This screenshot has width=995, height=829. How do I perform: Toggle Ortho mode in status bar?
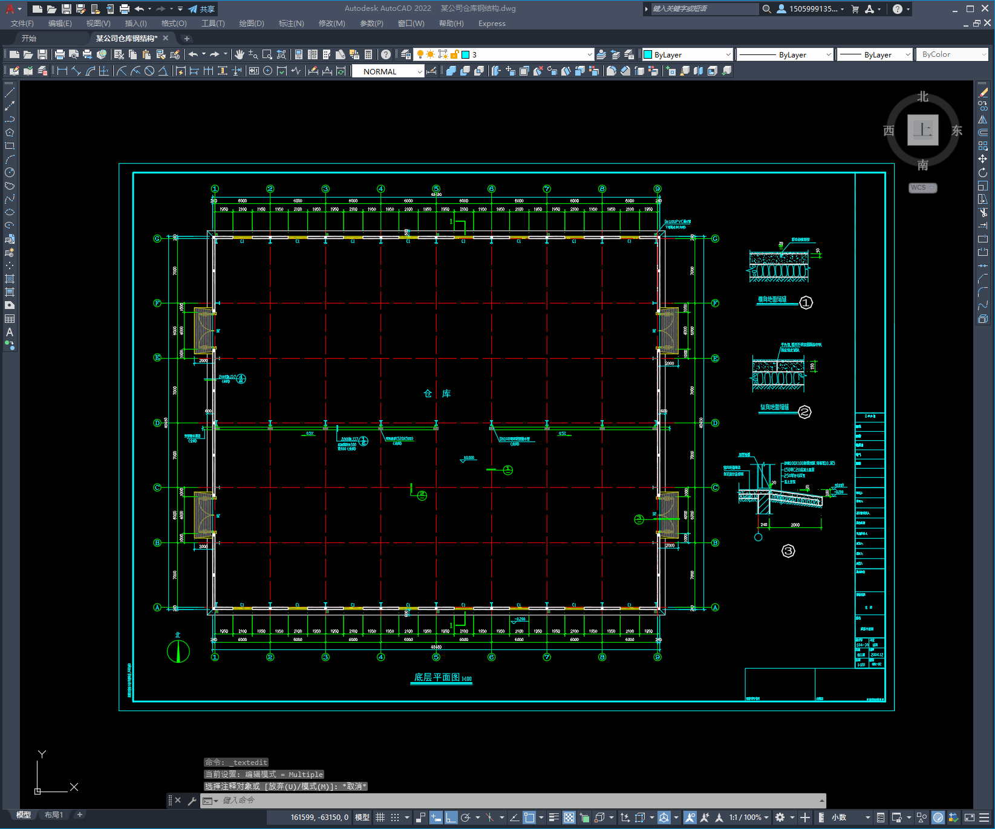451,818
